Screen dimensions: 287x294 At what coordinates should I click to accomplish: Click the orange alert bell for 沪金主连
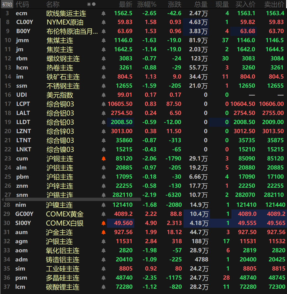[104, 232]
